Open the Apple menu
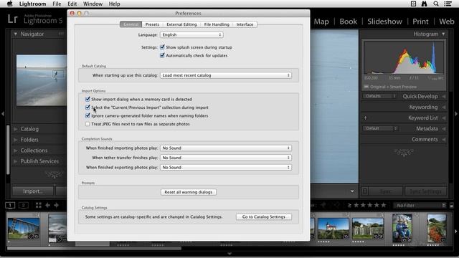 pos(9,4)
